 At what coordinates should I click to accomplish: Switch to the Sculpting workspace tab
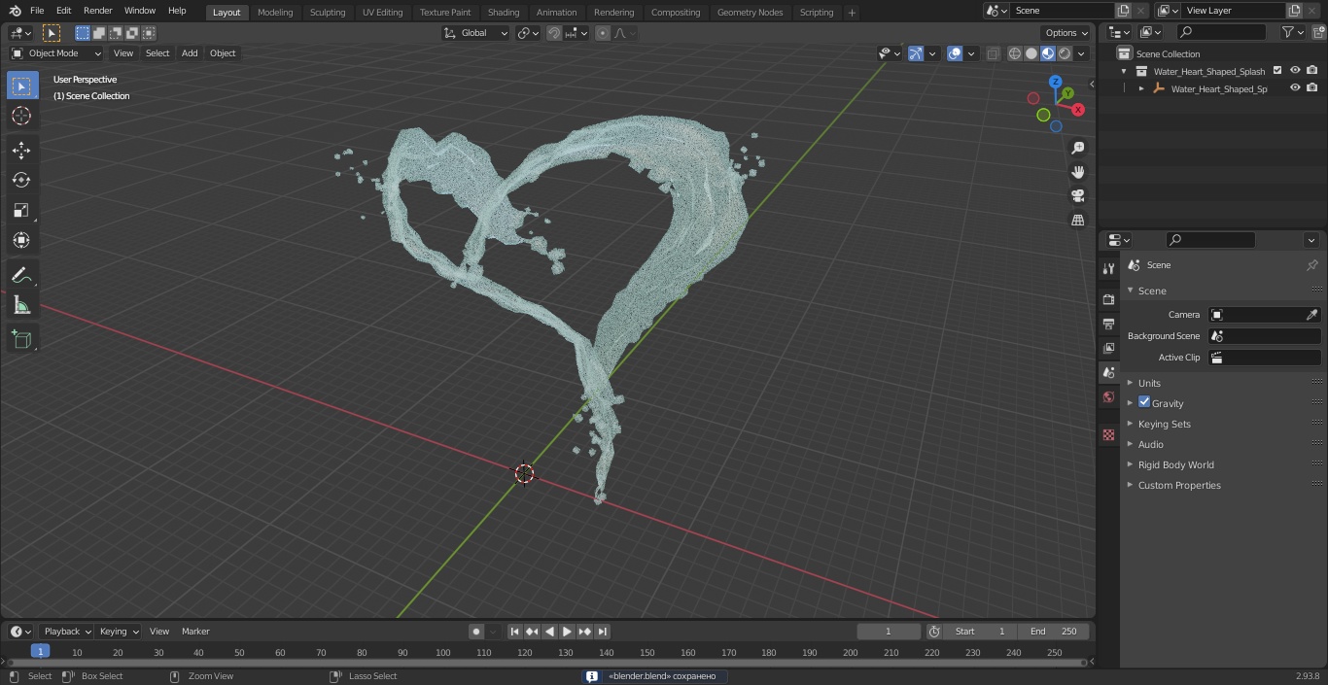point(328,12)
